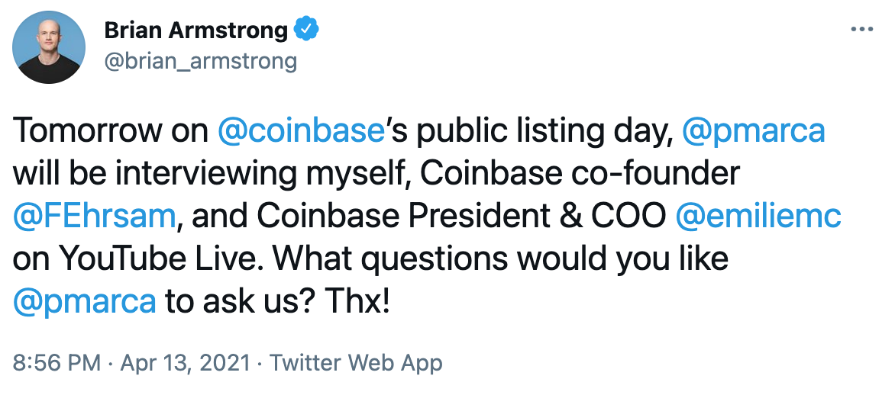Click the 'Coinbase co-founder' text
Screen dimensions: 895x395
click(x=580, y=174)
